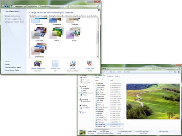The width and height of the screenshot is (182, 136).
Task: Open Desktop in Explorer Favorites
Action: click(x=84, y=78)
